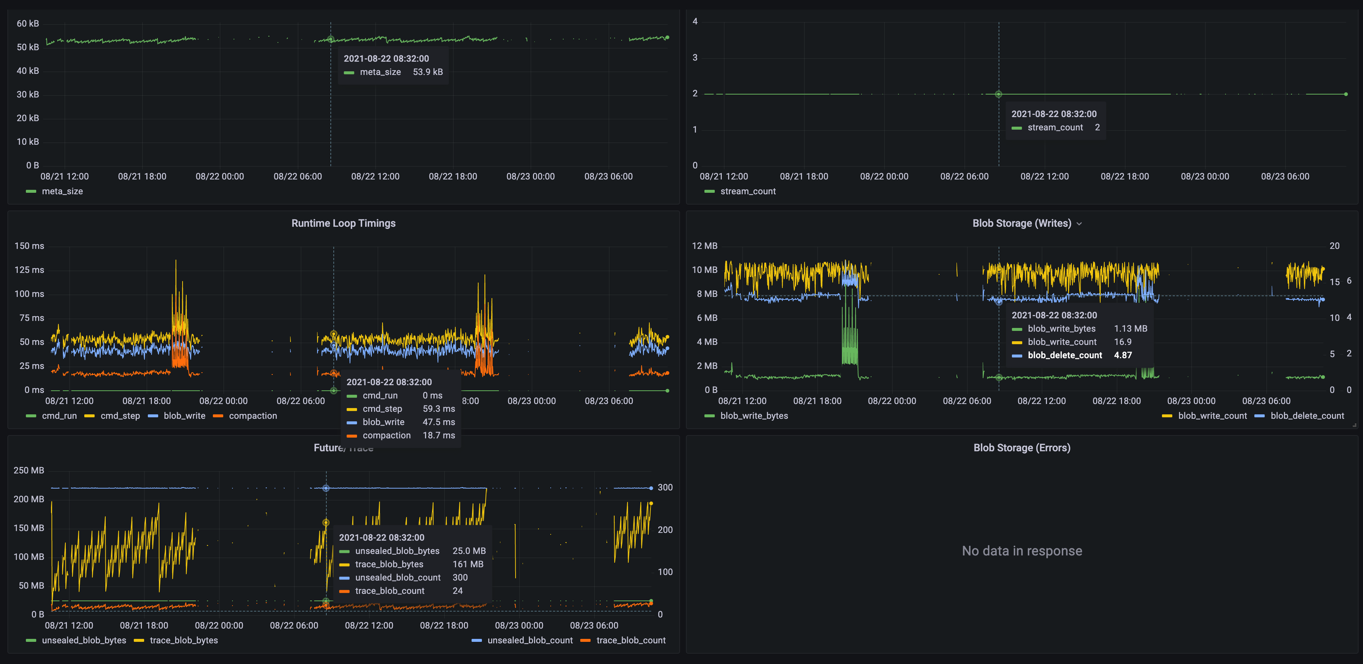This screenshot has width=1363, height=664.
Task: Click the Blob Storage (Writes) title text
Action: click(x=1021, y=223)
